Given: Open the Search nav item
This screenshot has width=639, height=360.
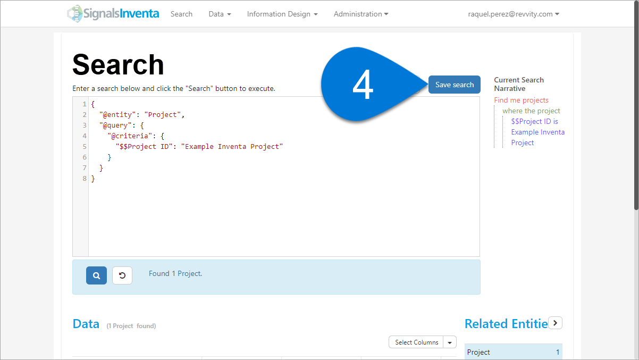Looking at the screenshot, I should click(181, 14).
